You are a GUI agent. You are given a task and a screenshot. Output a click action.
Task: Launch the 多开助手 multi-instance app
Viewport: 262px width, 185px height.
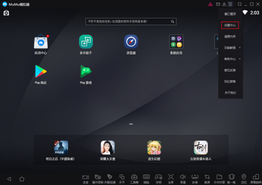tap(86, 42)
